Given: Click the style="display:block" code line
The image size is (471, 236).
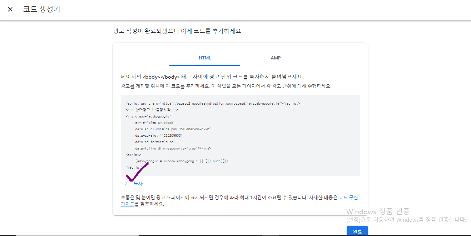Looking at the screenshot, I should tap(155, 122).
